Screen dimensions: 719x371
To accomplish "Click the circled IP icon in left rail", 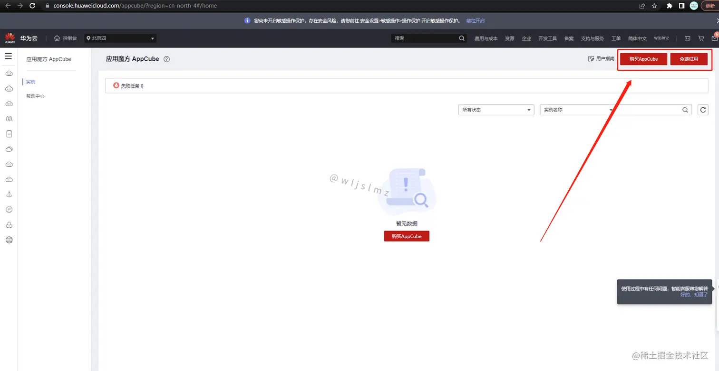I will point(9,210).
